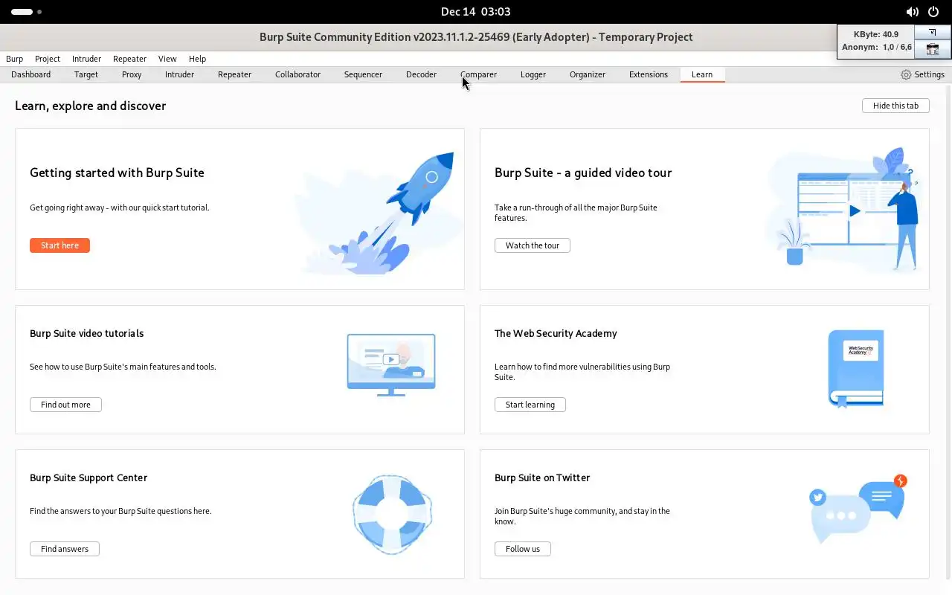The width and height of the screenshot is (952, 595).
Task: Click the 'KByte: 40.9' readout
Action: pos(876,34)
